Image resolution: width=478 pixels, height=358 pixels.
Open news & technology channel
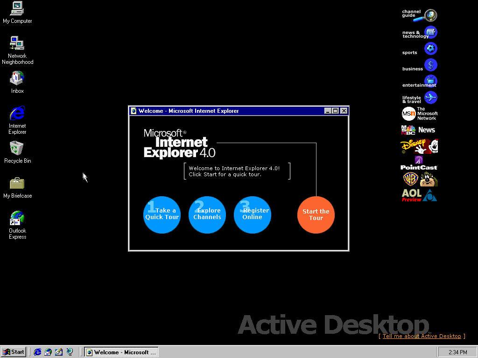420,33
